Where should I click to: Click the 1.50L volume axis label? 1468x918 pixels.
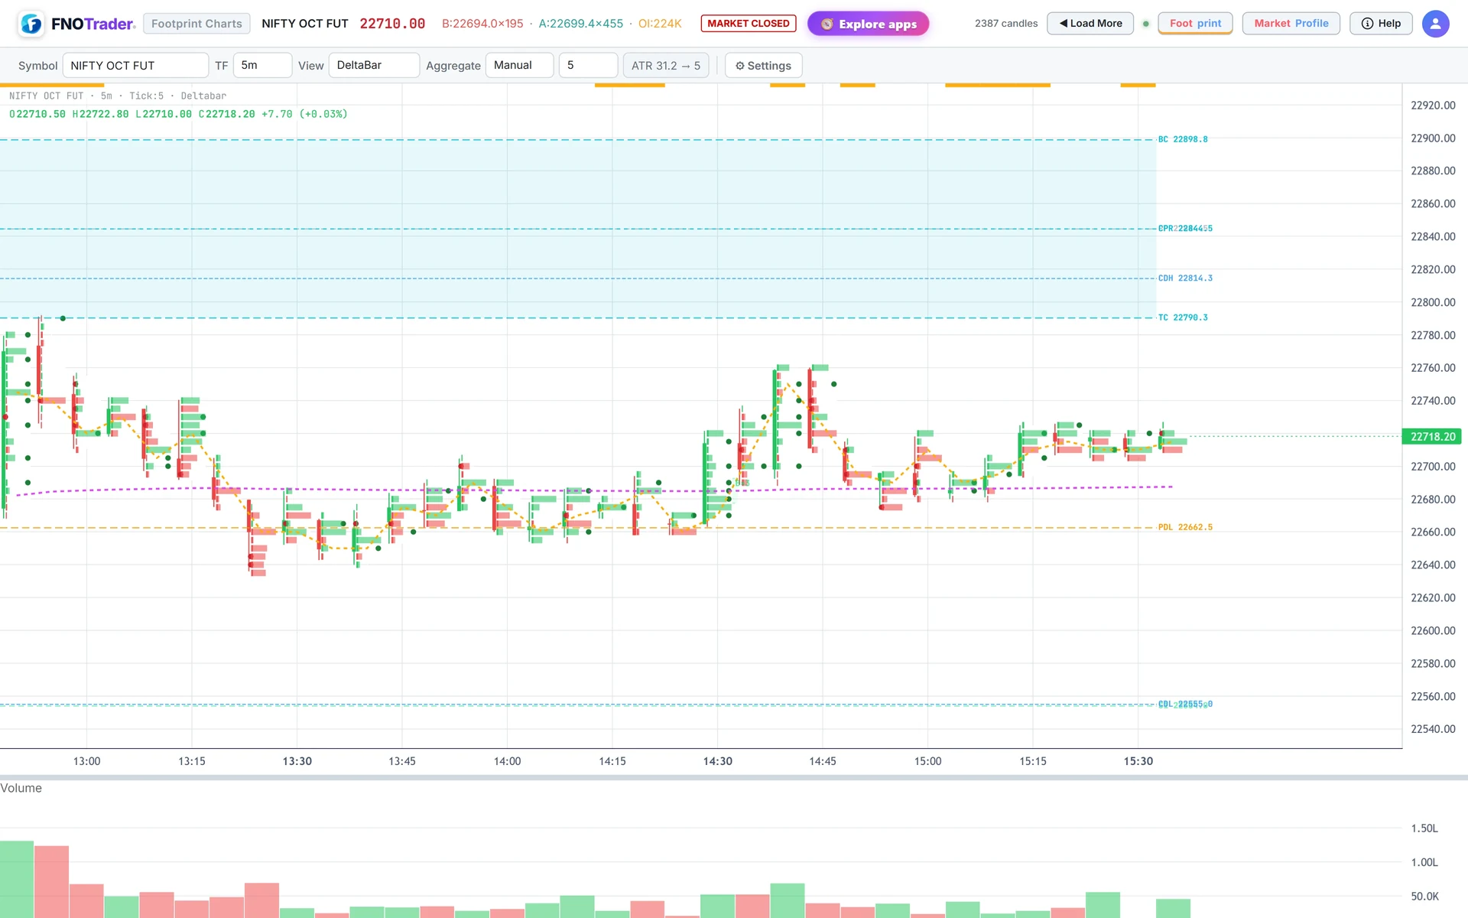[1424, 828]
